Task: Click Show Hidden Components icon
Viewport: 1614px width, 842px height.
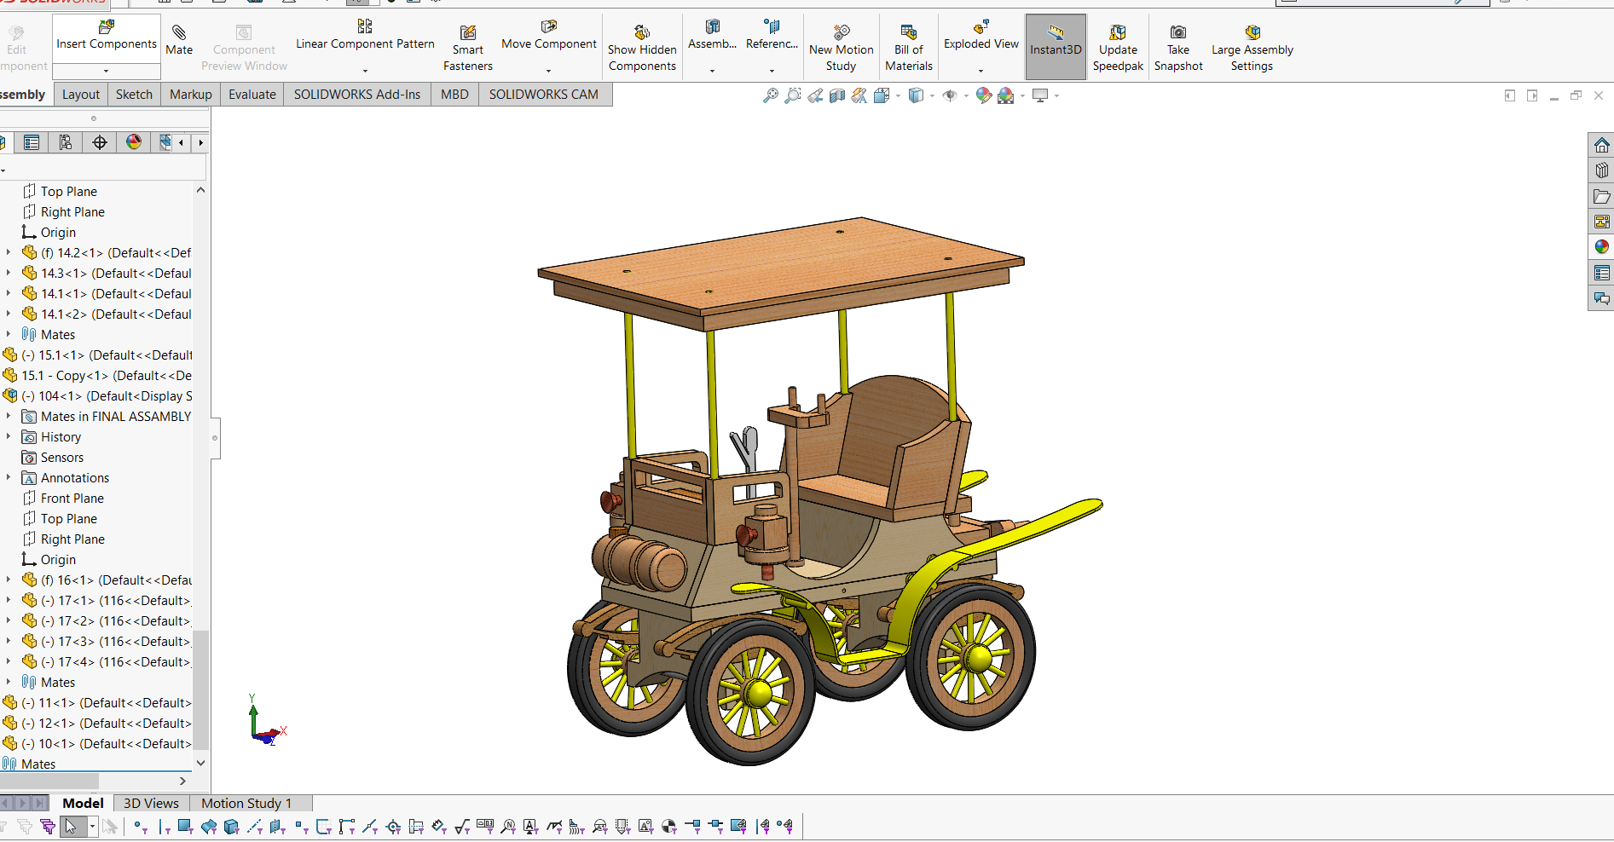Action: (x=642, y=33)
